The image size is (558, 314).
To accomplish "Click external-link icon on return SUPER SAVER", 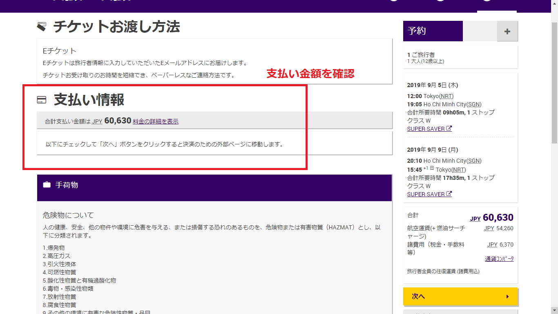I will (x=449, y=194).
